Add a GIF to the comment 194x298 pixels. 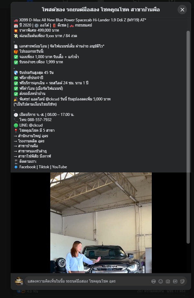pyautogui.click(x=175, y=281)
